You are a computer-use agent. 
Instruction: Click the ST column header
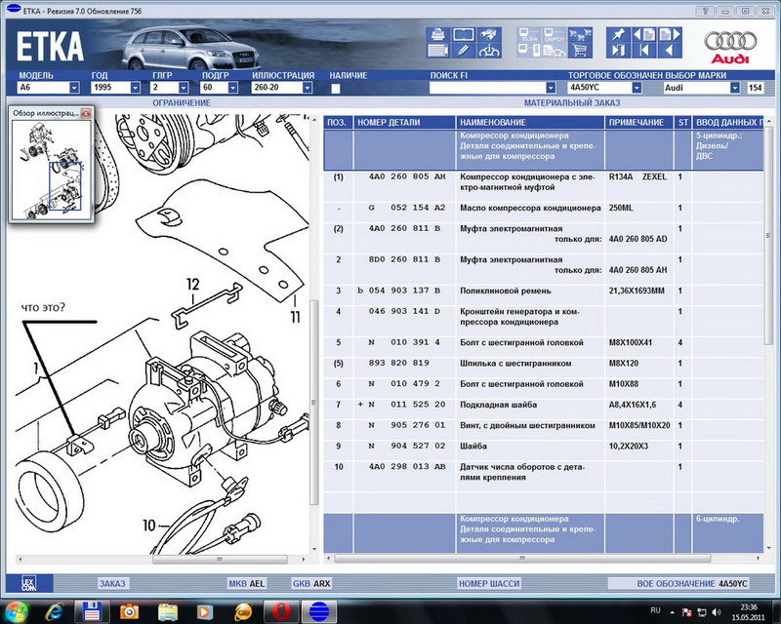pos(682,123)
